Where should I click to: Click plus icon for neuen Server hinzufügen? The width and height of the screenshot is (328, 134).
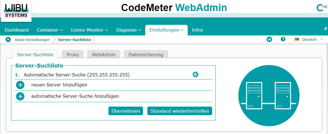(20, 85)
